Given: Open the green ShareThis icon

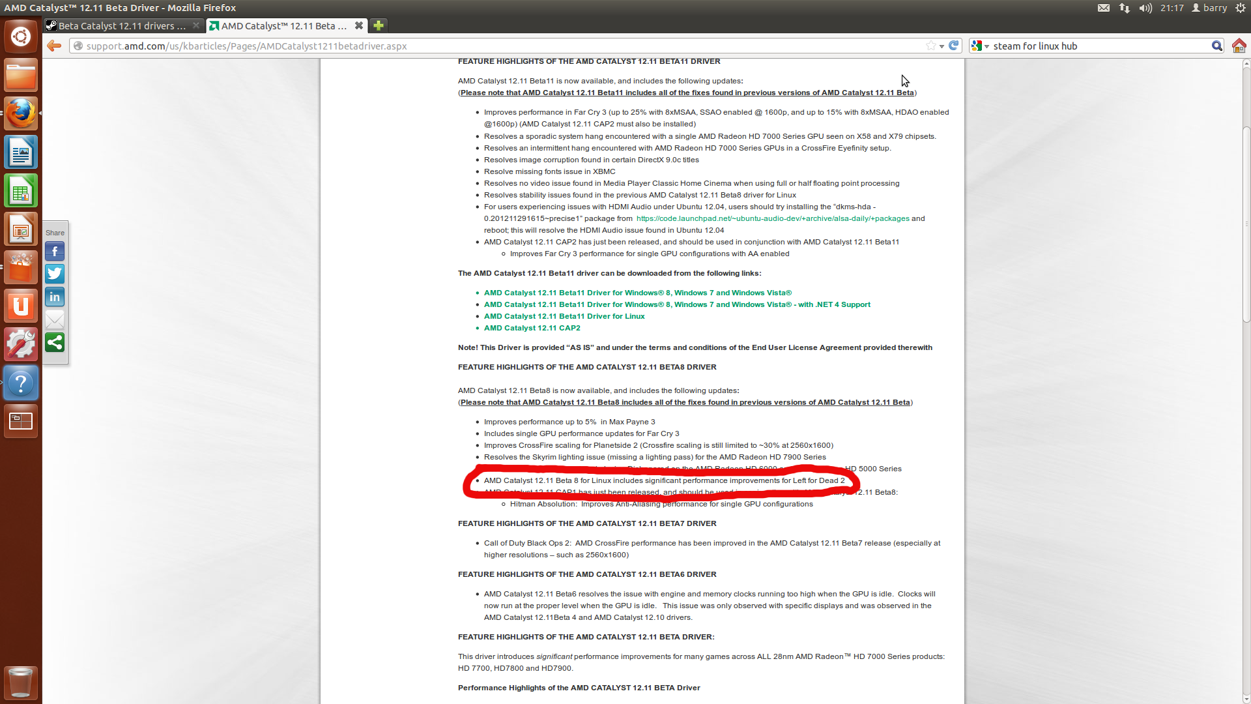Looking at the screenshot, I should (55, 343).
